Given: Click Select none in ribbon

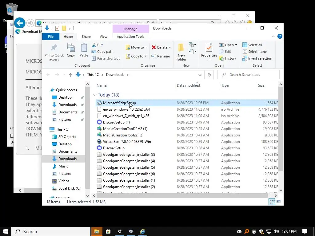Looking at the screenshot, I should pyautogui.click(x=255, y=52).
